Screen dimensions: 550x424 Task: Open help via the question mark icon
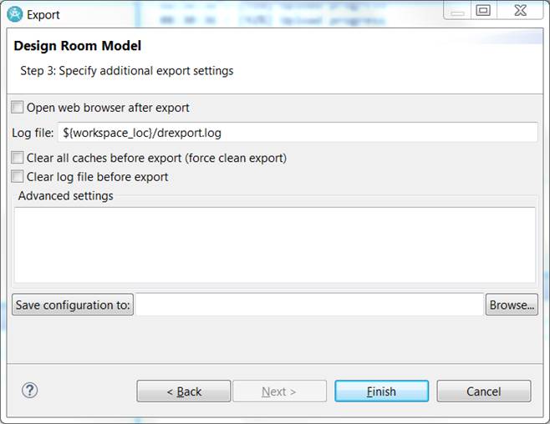(x=30, y=390)
